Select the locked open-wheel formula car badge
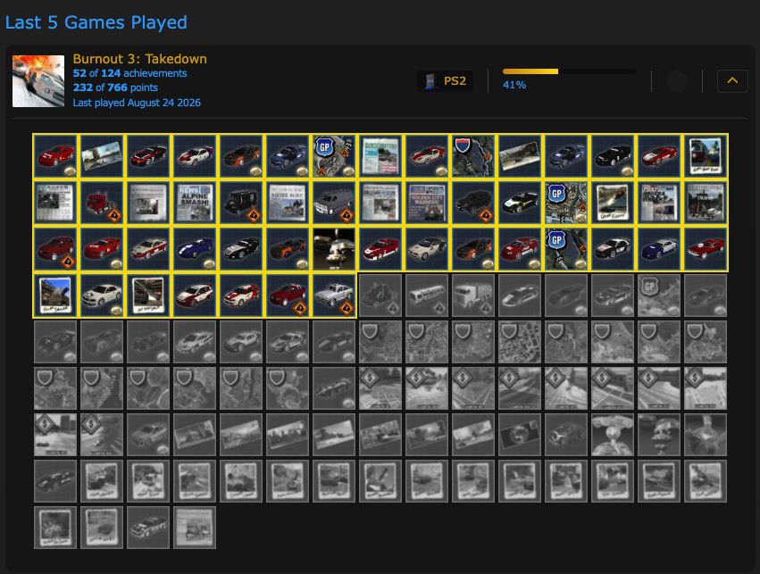This screenshot has width=760, height=574. 334,388
